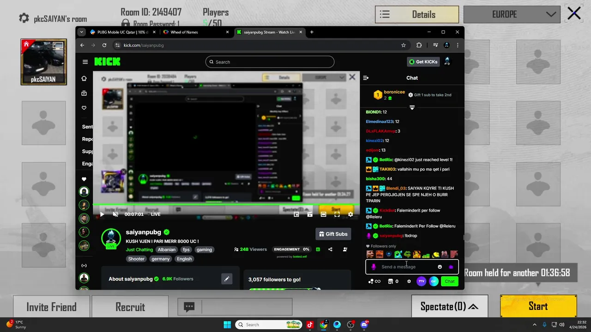
Task: Share the stream via share icon
Action: tap(330, 249)
